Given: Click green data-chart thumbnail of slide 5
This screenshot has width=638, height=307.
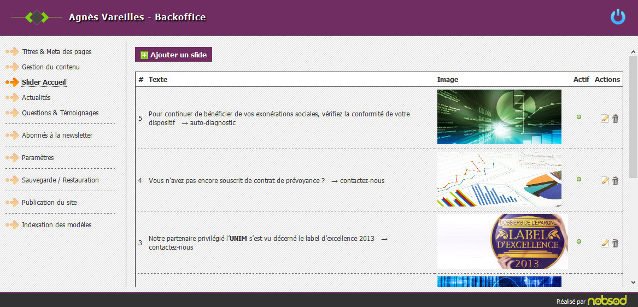Looking at the screenshot, I should tap(499, 117).
